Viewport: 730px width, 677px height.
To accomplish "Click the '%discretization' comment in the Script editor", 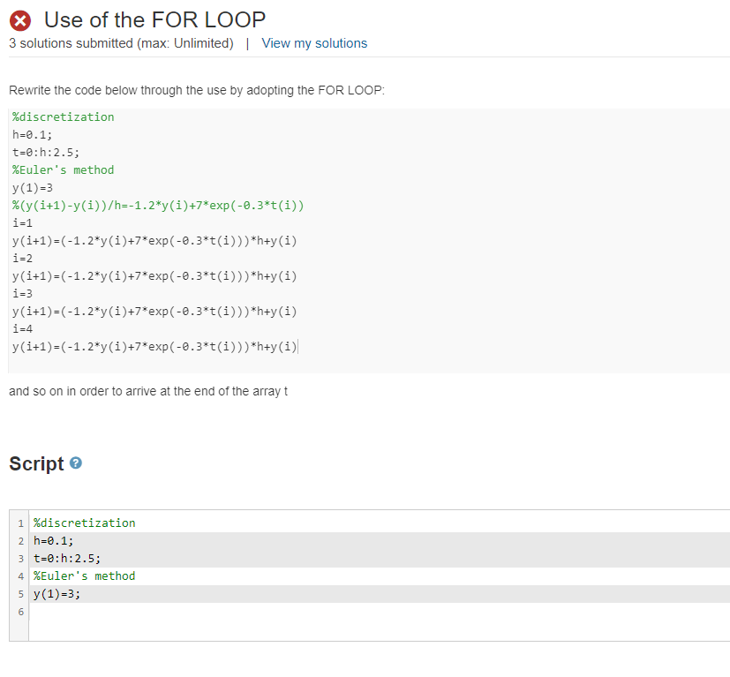I will (x=84, y=523).
